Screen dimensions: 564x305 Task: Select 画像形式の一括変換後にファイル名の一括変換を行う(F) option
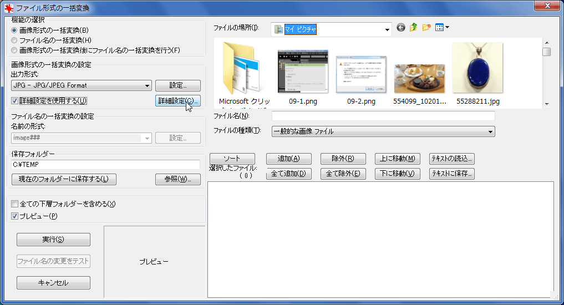pos(14,50)
